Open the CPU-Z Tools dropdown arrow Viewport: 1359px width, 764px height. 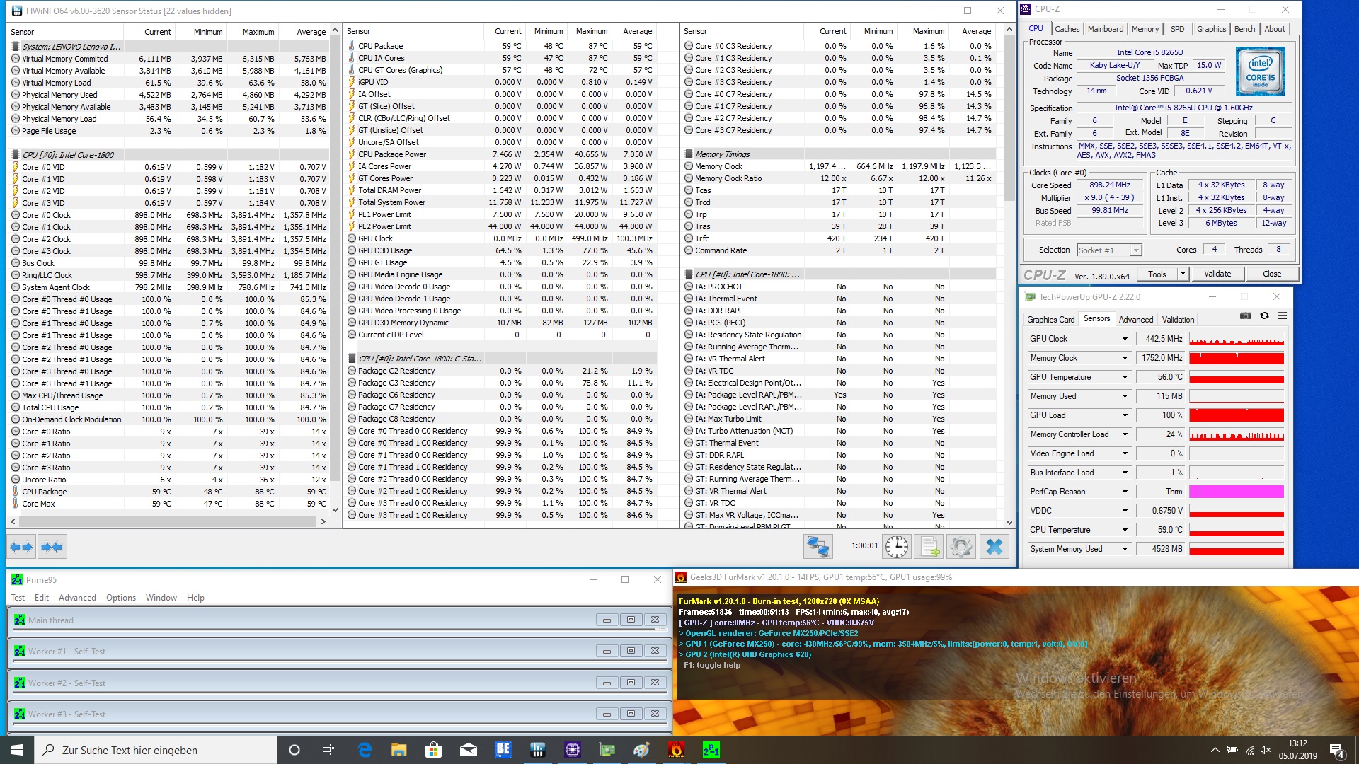1182,274
